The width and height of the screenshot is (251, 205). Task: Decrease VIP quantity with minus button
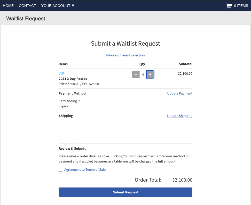[x=136, y=74]
